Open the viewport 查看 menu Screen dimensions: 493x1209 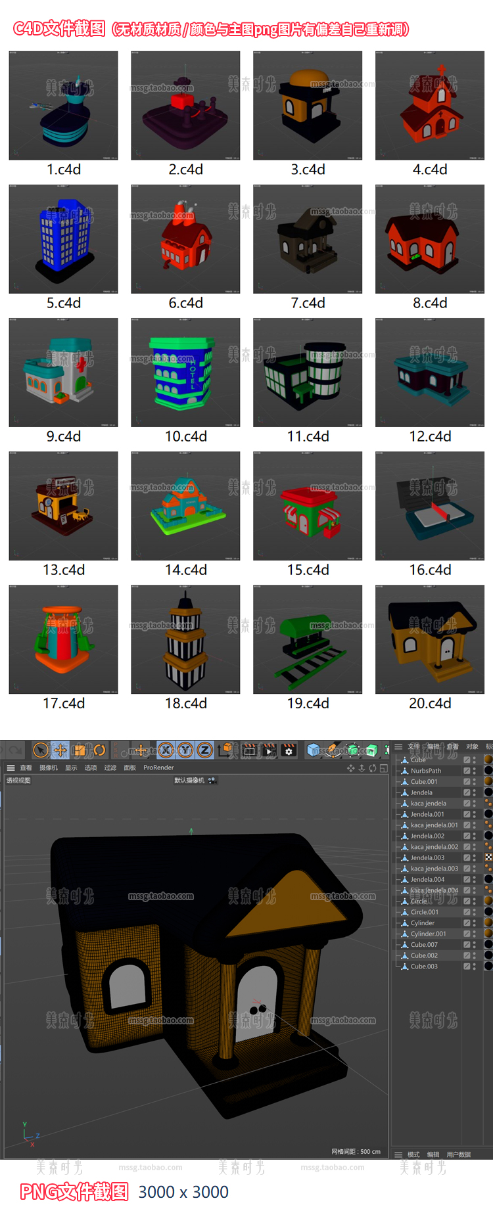tap(26, 768)
